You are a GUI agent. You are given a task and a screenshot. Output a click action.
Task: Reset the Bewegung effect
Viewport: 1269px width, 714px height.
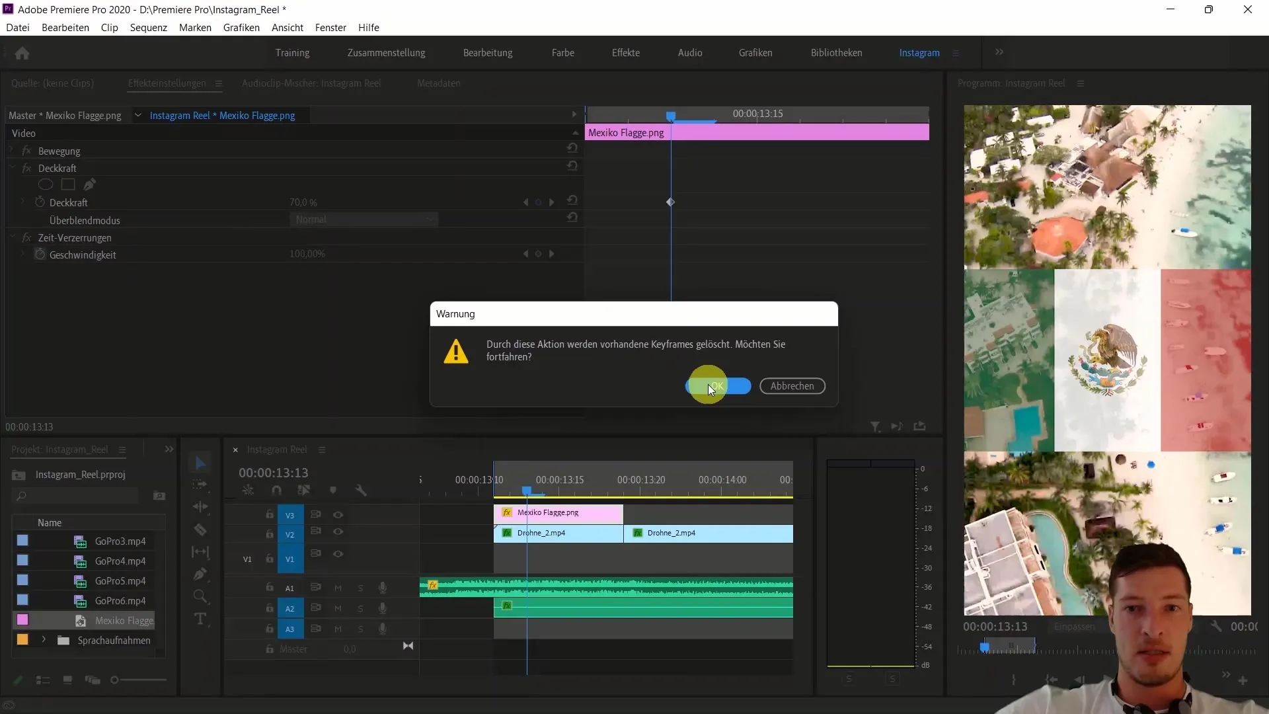[572, 148]
